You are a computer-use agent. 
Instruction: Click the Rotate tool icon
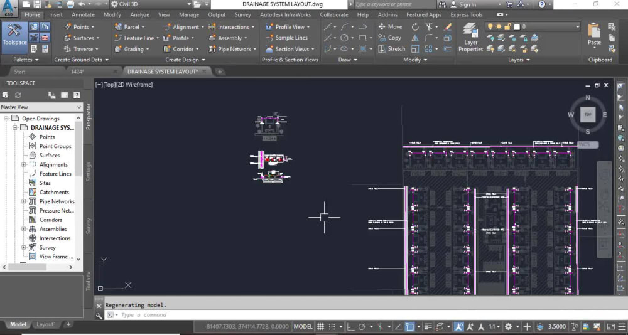(x=415, y=27)
